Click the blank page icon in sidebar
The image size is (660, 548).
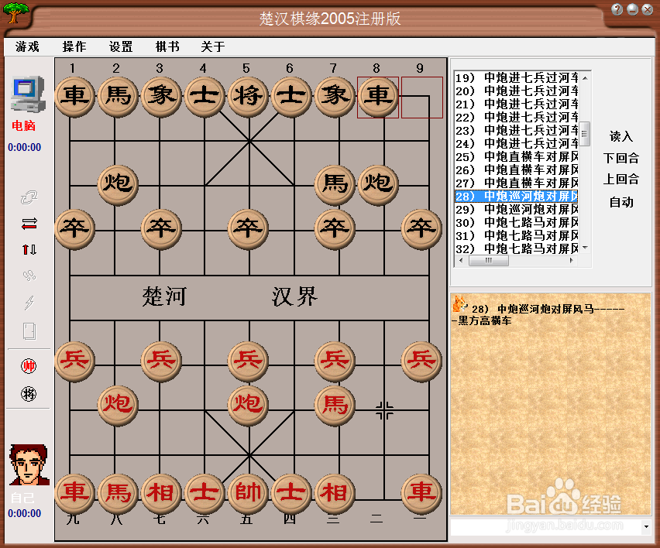[x=29, y=331]
